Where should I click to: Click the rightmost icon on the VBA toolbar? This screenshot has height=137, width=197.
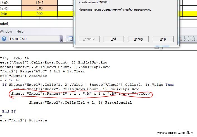(x=193, y=39)
